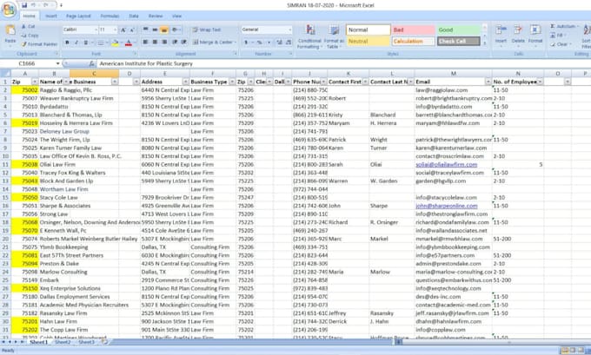Switch to the Review ribbon tab

(156, 16)
